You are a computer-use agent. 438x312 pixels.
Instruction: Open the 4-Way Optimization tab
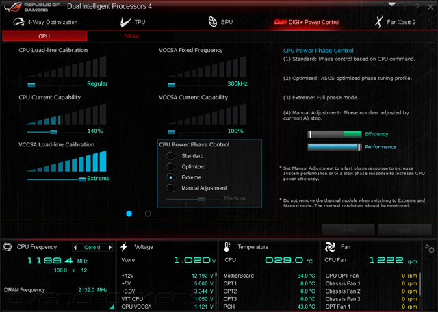tap(45, 22)
